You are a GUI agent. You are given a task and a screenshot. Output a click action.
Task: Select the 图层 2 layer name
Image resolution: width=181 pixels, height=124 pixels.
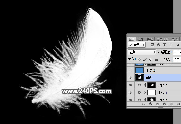pyautogui.click(x=150, y=70)
